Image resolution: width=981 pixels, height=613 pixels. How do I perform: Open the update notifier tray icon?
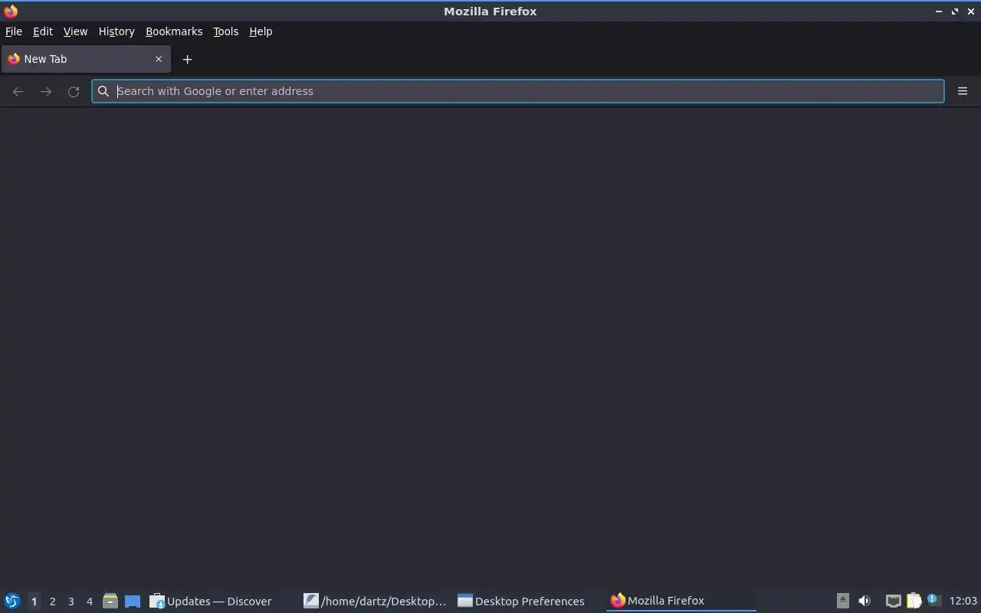click(933, 600)
